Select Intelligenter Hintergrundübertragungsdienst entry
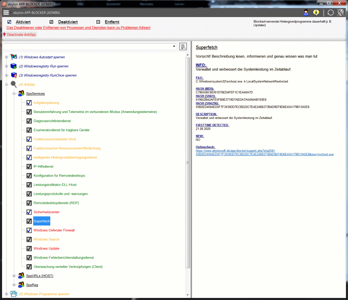This screenshot has width=348, height=300. pyautogui.click(x=65, y=157)
